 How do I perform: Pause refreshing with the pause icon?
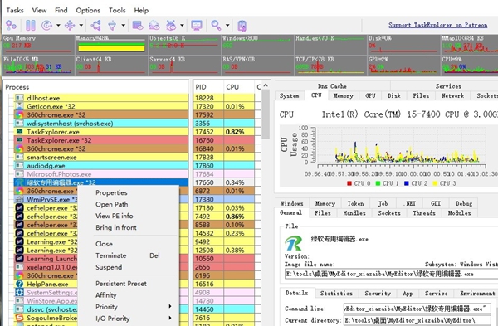tap(31, 25)
